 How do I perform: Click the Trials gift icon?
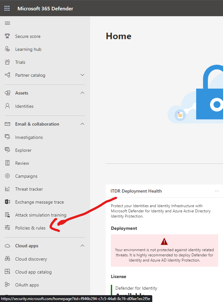point(7,62)
